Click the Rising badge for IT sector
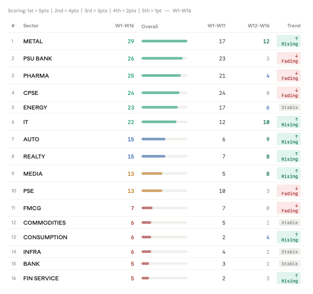The height and width of the screenshot is (294, 313). point(288,122)
